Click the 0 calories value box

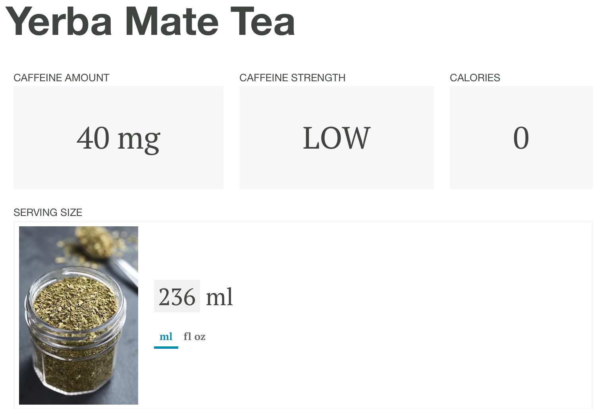521,138
